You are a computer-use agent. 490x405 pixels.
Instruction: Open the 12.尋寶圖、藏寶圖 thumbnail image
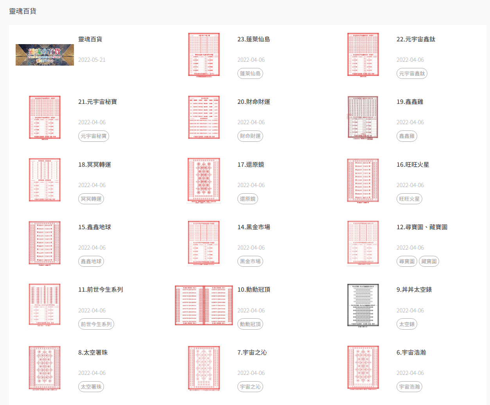363,243
